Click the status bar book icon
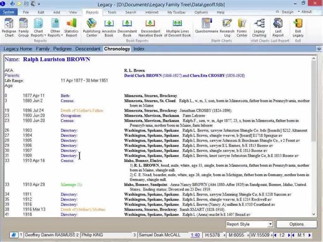323x242 pixels. point(14,235)
